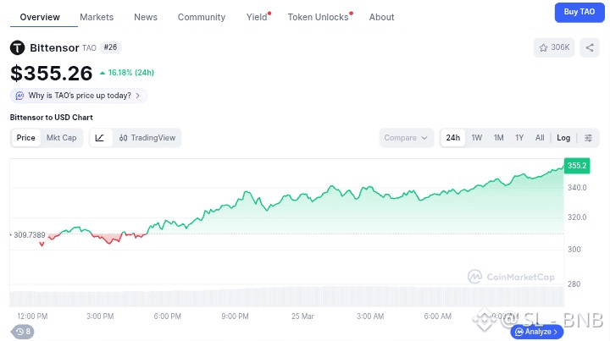This screenshot has height=341, width=610.
Task: Select the All time range
Action: 540,138
